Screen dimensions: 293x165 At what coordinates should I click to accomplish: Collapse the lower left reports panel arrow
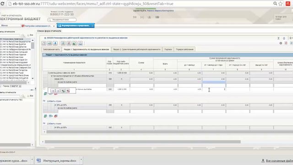coord(32,90)
